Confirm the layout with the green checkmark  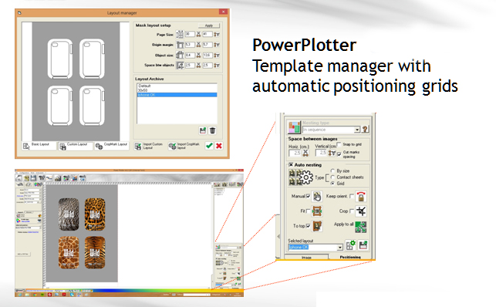pos(209,146)
